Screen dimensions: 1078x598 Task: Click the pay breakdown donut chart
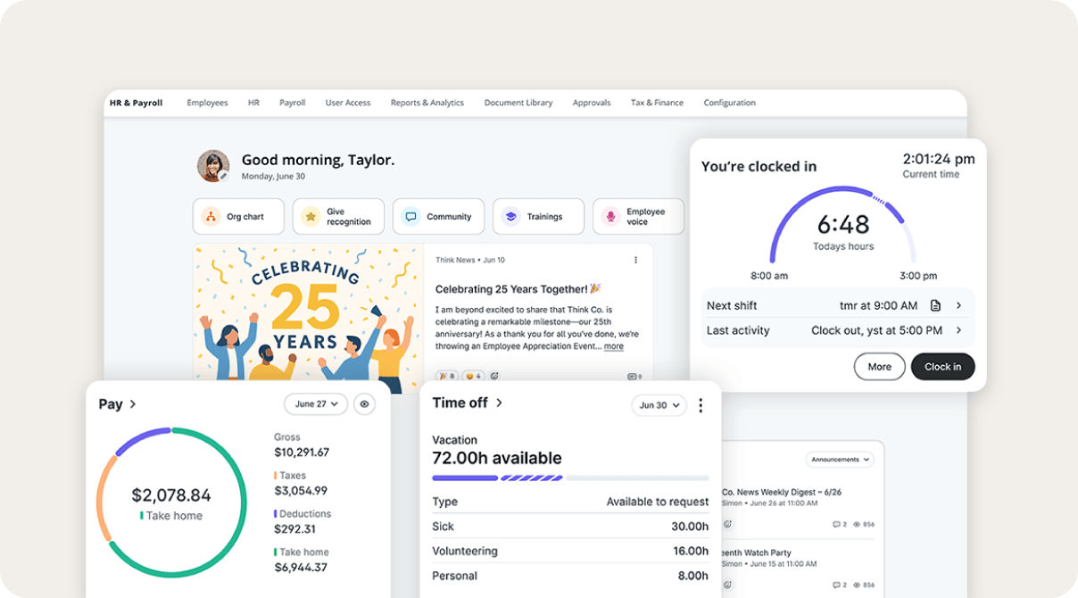click(x=171, y=502)
